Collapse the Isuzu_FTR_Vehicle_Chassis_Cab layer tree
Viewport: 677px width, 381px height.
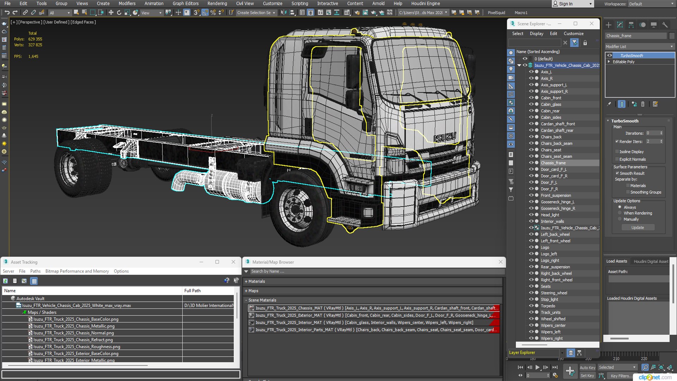519,65
